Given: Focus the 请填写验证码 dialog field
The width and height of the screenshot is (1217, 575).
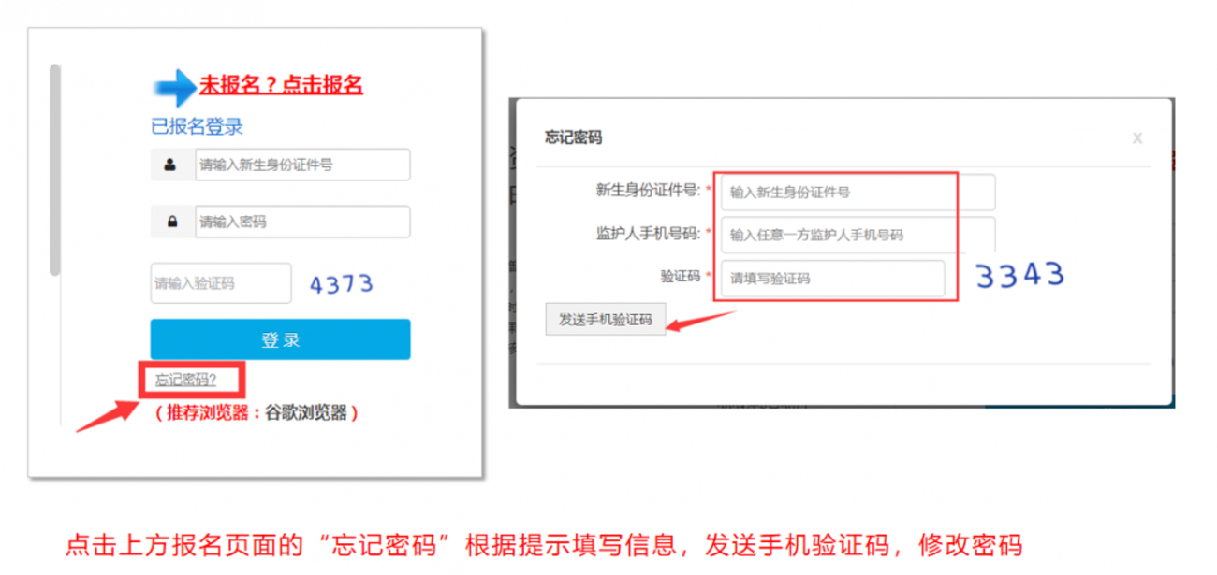Looking at the screenshot, I should tap(832, 278).
